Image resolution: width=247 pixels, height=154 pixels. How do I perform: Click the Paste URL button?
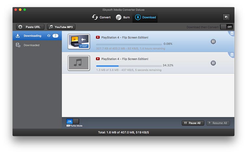[x=30, y=27]
